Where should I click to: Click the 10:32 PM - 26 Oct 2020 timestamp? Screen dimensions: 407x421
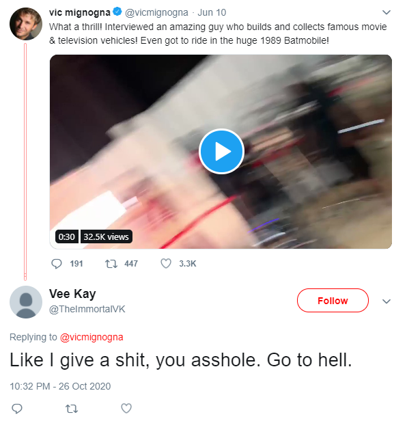tap(60, 386)
